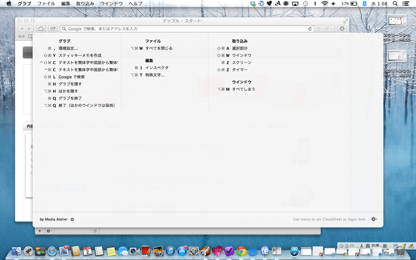This screenshot has width=416, height=260.
Task: Open the ヘルプ menu in menu bar
Action: point(136,3)
